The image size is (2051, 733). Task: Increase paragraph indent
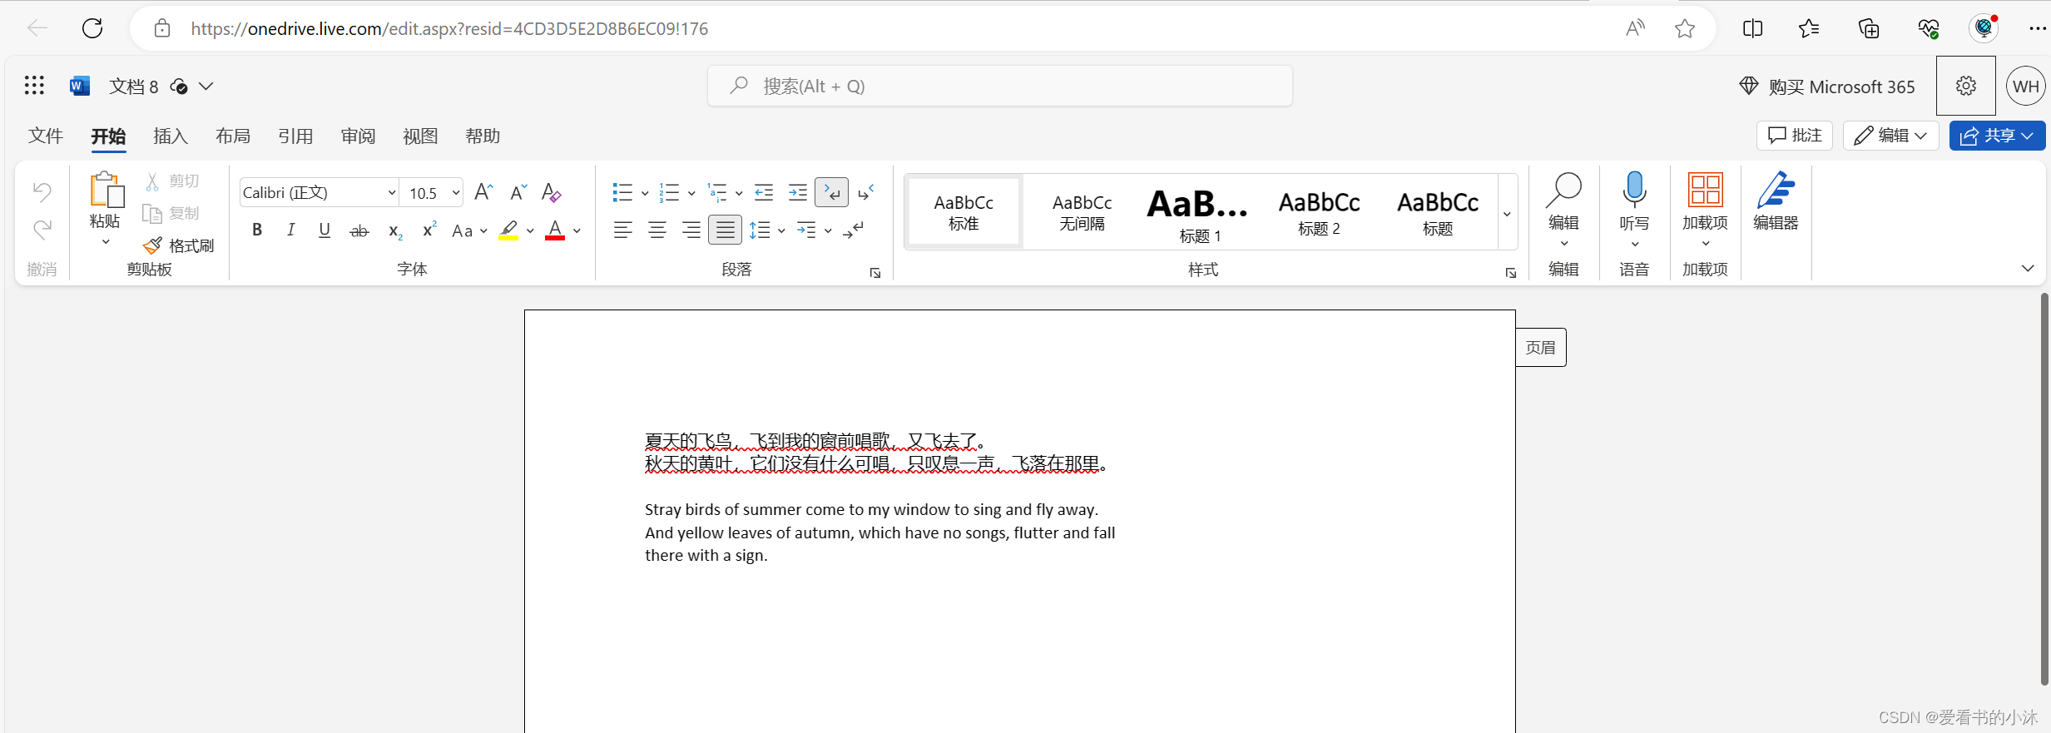click(x=797, y=193)
